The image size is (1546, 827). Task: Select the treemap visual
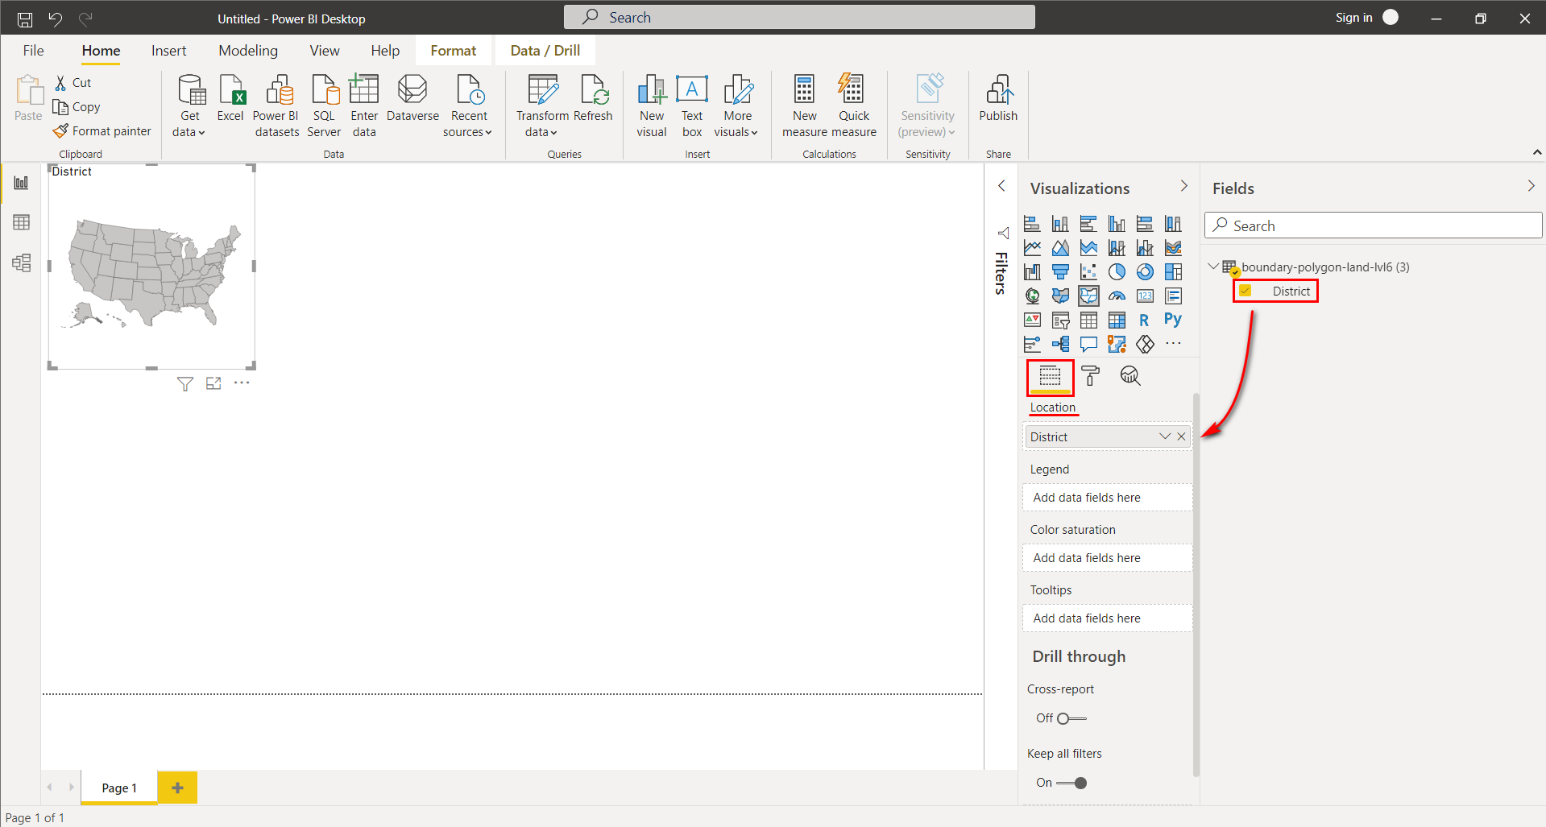click(x=1173, y=272)
